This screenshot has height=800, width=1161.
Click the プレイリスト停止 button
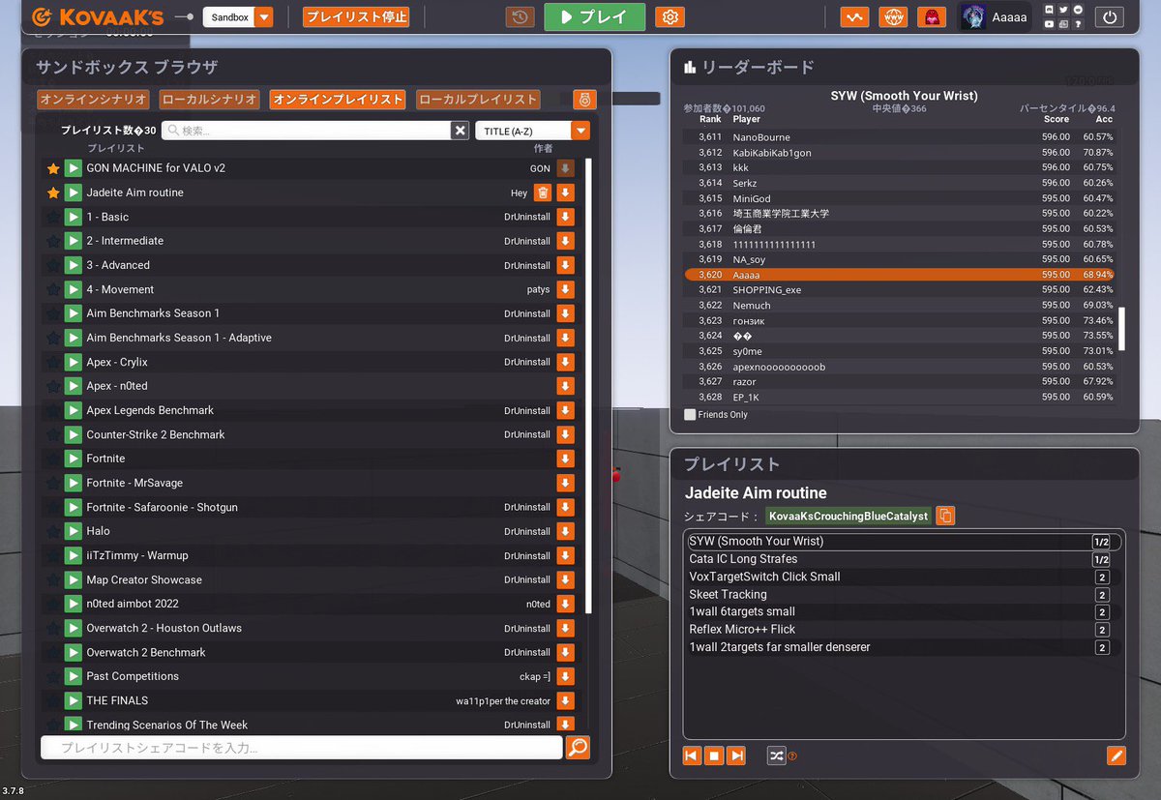click(356, 17)
